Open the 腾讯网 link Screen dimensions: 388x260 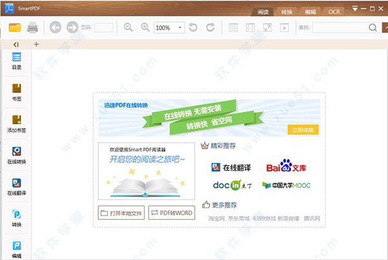pos(312,219)
